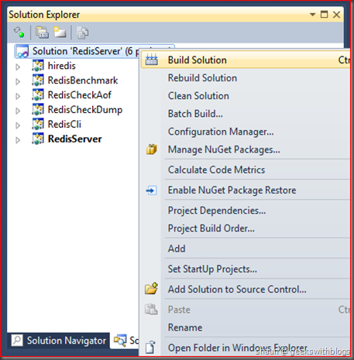
Task: Click the hiredis project icon
Action: pos(38,66)
